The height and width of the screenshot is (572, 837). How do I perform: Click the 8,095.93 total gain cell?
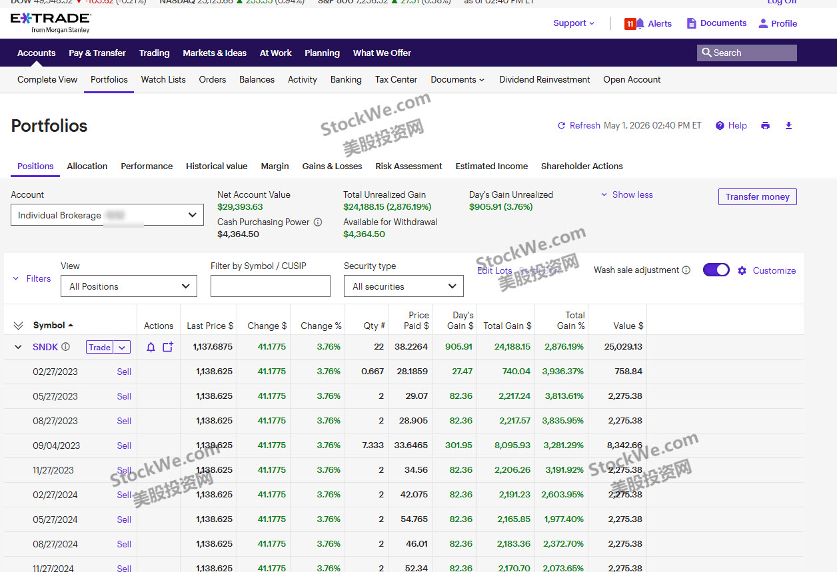pyautogui.click(x=512, y=445)
